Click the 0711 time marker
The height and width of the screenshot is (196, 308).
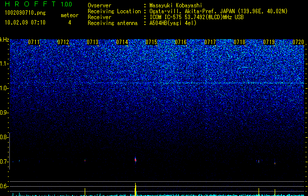click(34, 42)
